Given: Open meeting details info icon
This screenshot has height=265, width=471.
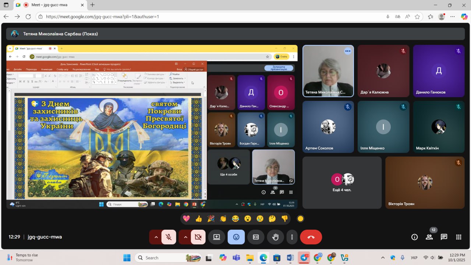Looking at the screenshot, I should (x=414, y=237).
